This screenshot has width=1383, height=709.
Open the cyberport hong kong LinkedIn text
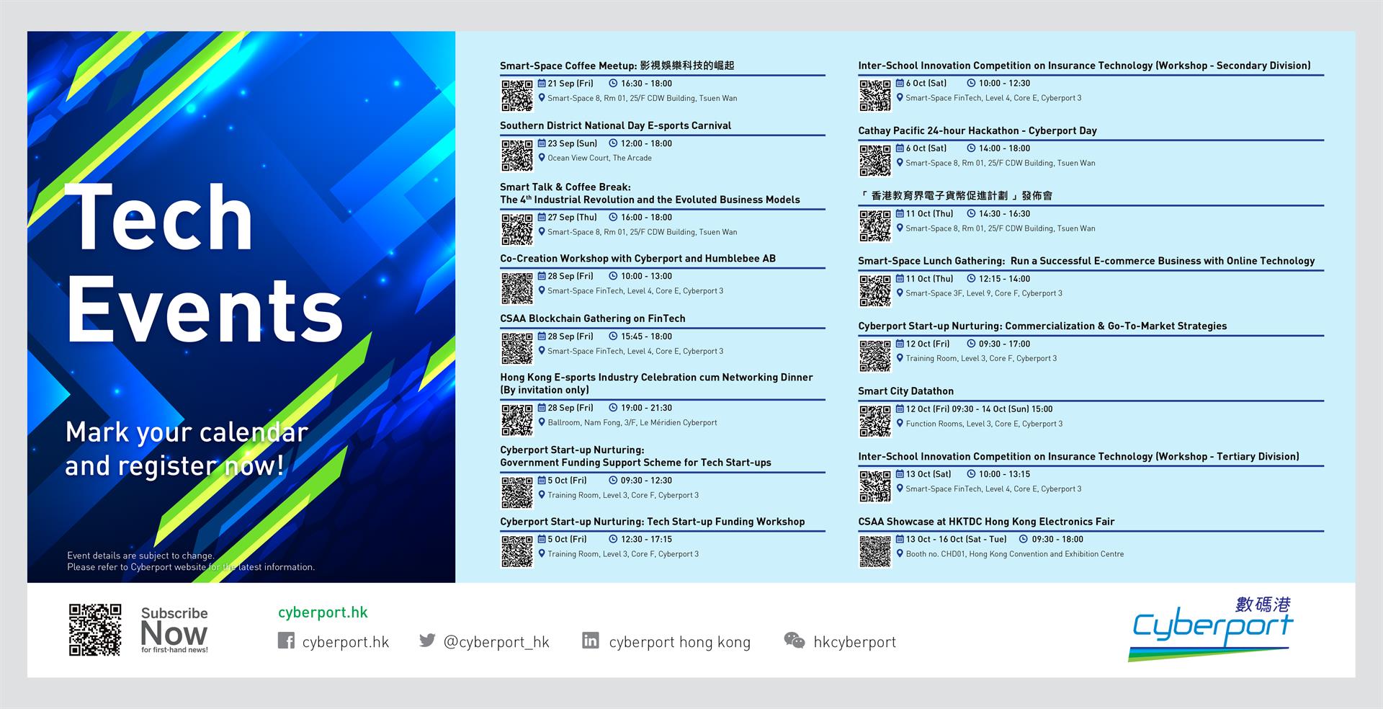tap(679, 642)
